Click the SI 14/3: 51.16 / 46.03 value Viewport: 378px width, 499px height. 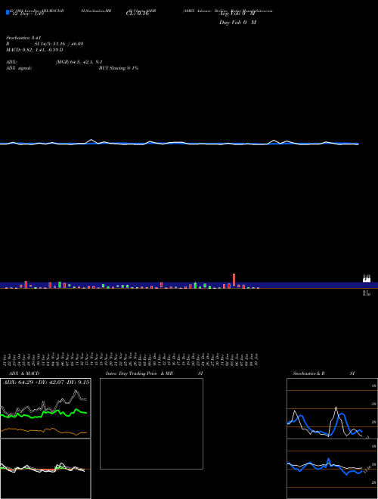(59, 44)
